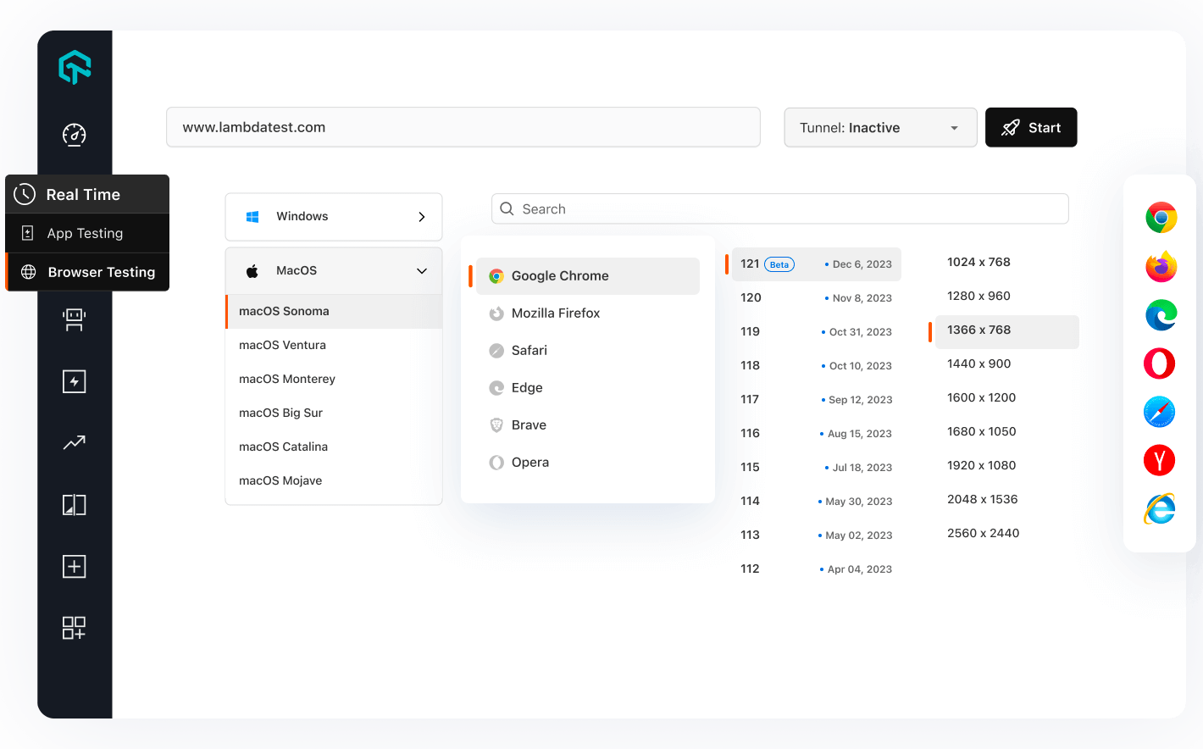Select version 116
The image size is (1203, 749).
(816, 434)
